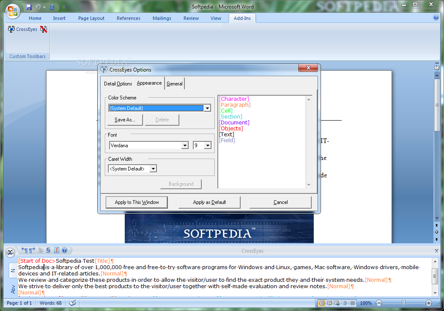This screenshot has height=311, width=444.
Task: Select the Appearance tab in CrossEyes Options
Action: pyautogui.click(x=149, y=83)
